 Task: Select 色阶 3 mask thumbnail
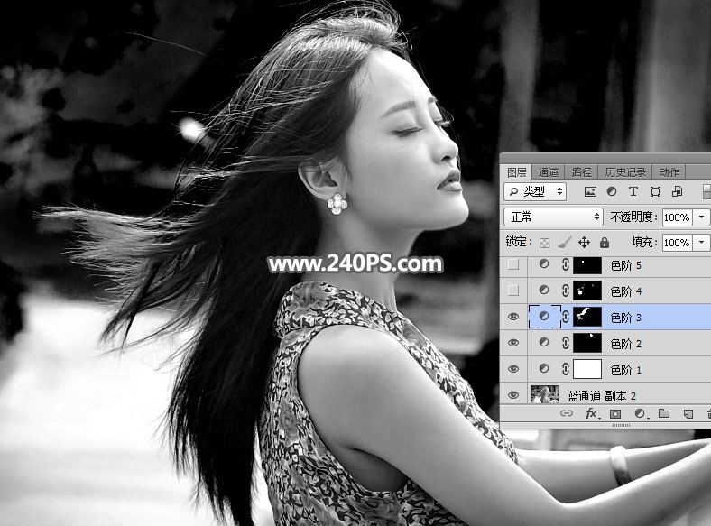pyautogui.click(x=587, y=317)
